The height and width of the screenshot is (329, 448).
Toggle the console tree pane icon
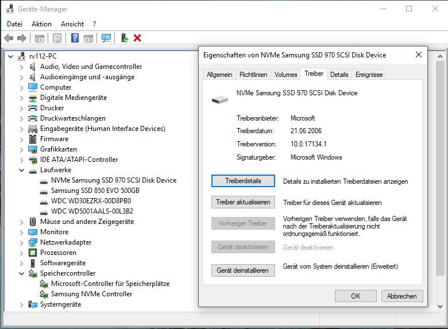(40, 38)
